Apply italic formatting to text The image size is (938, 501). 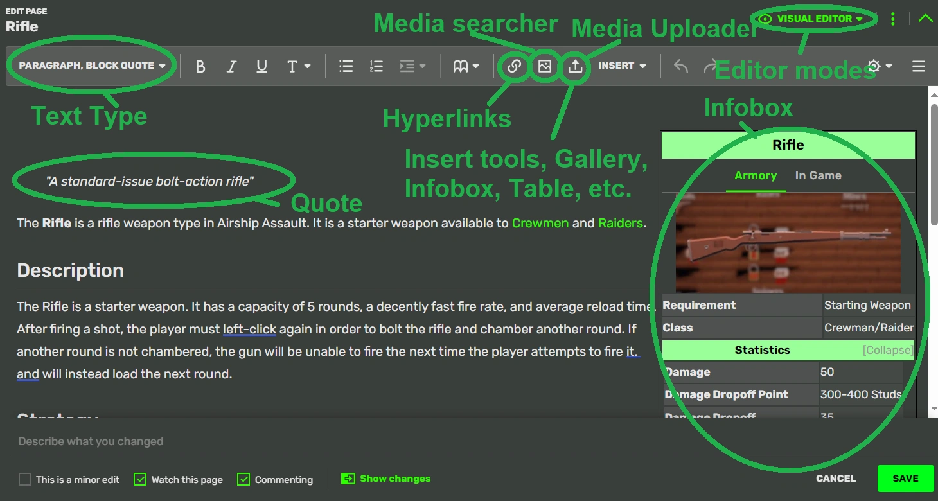231,66
